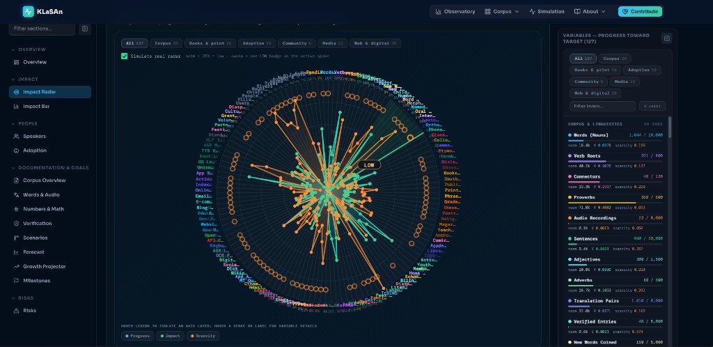Expand the Corpus dropdown menu

click(x=502, y=11)
